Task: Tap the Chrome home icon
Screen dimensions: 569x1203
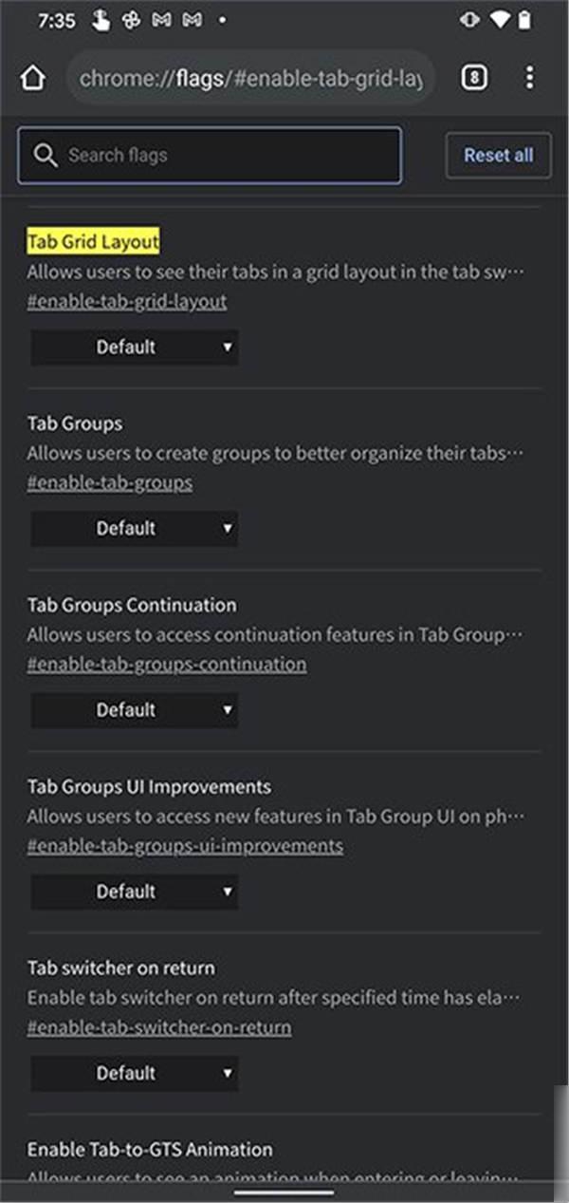Action: (33, 78)
